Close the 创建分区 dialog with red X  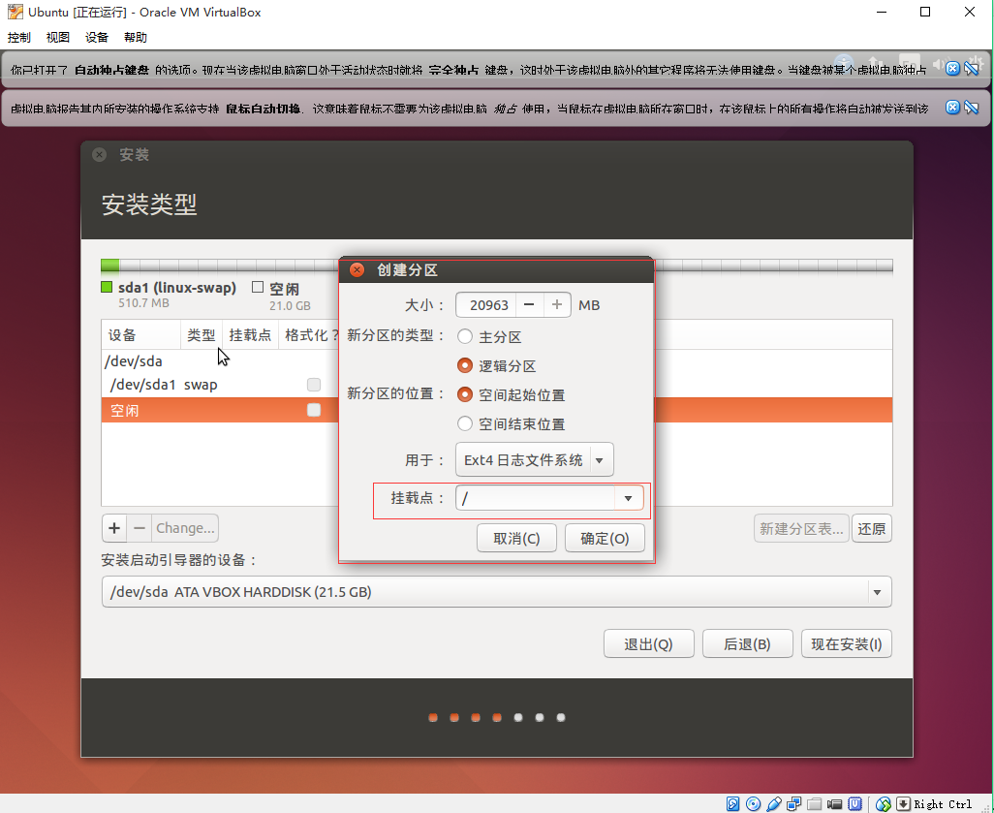(357, 269)
